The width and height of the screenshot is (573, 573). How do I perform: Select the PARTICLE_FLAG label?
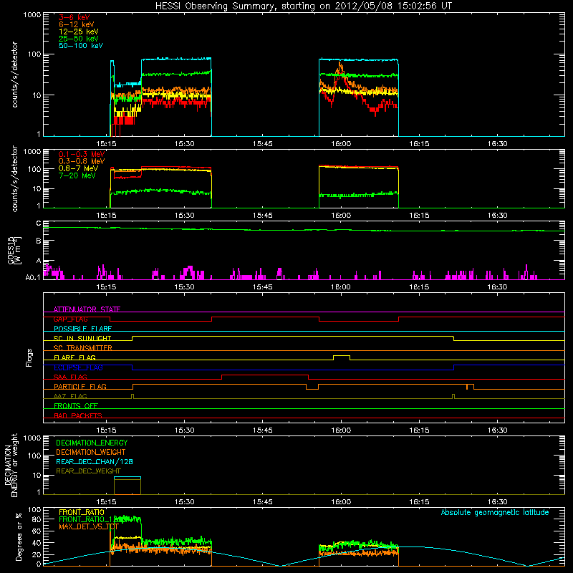(80, 386)
